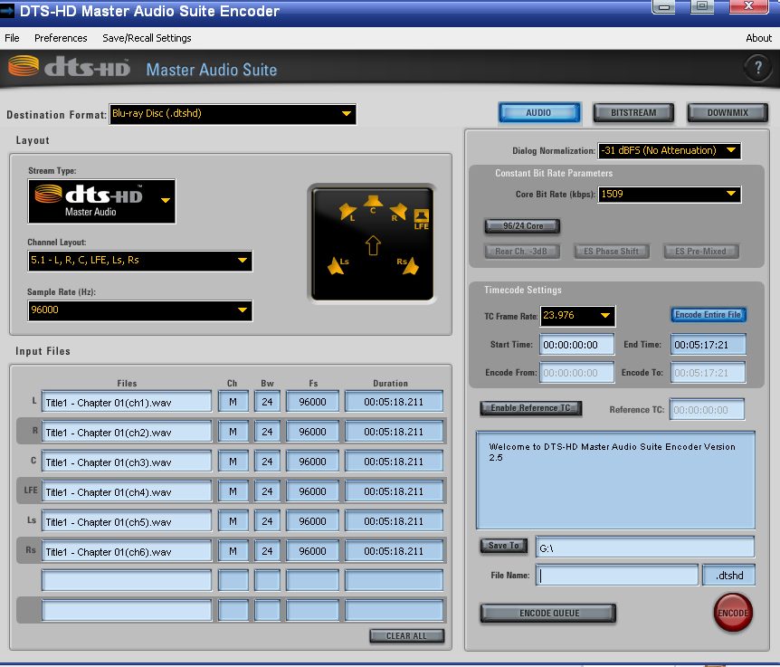
Task: Open the File menu
Action: [x=12, y=38]
